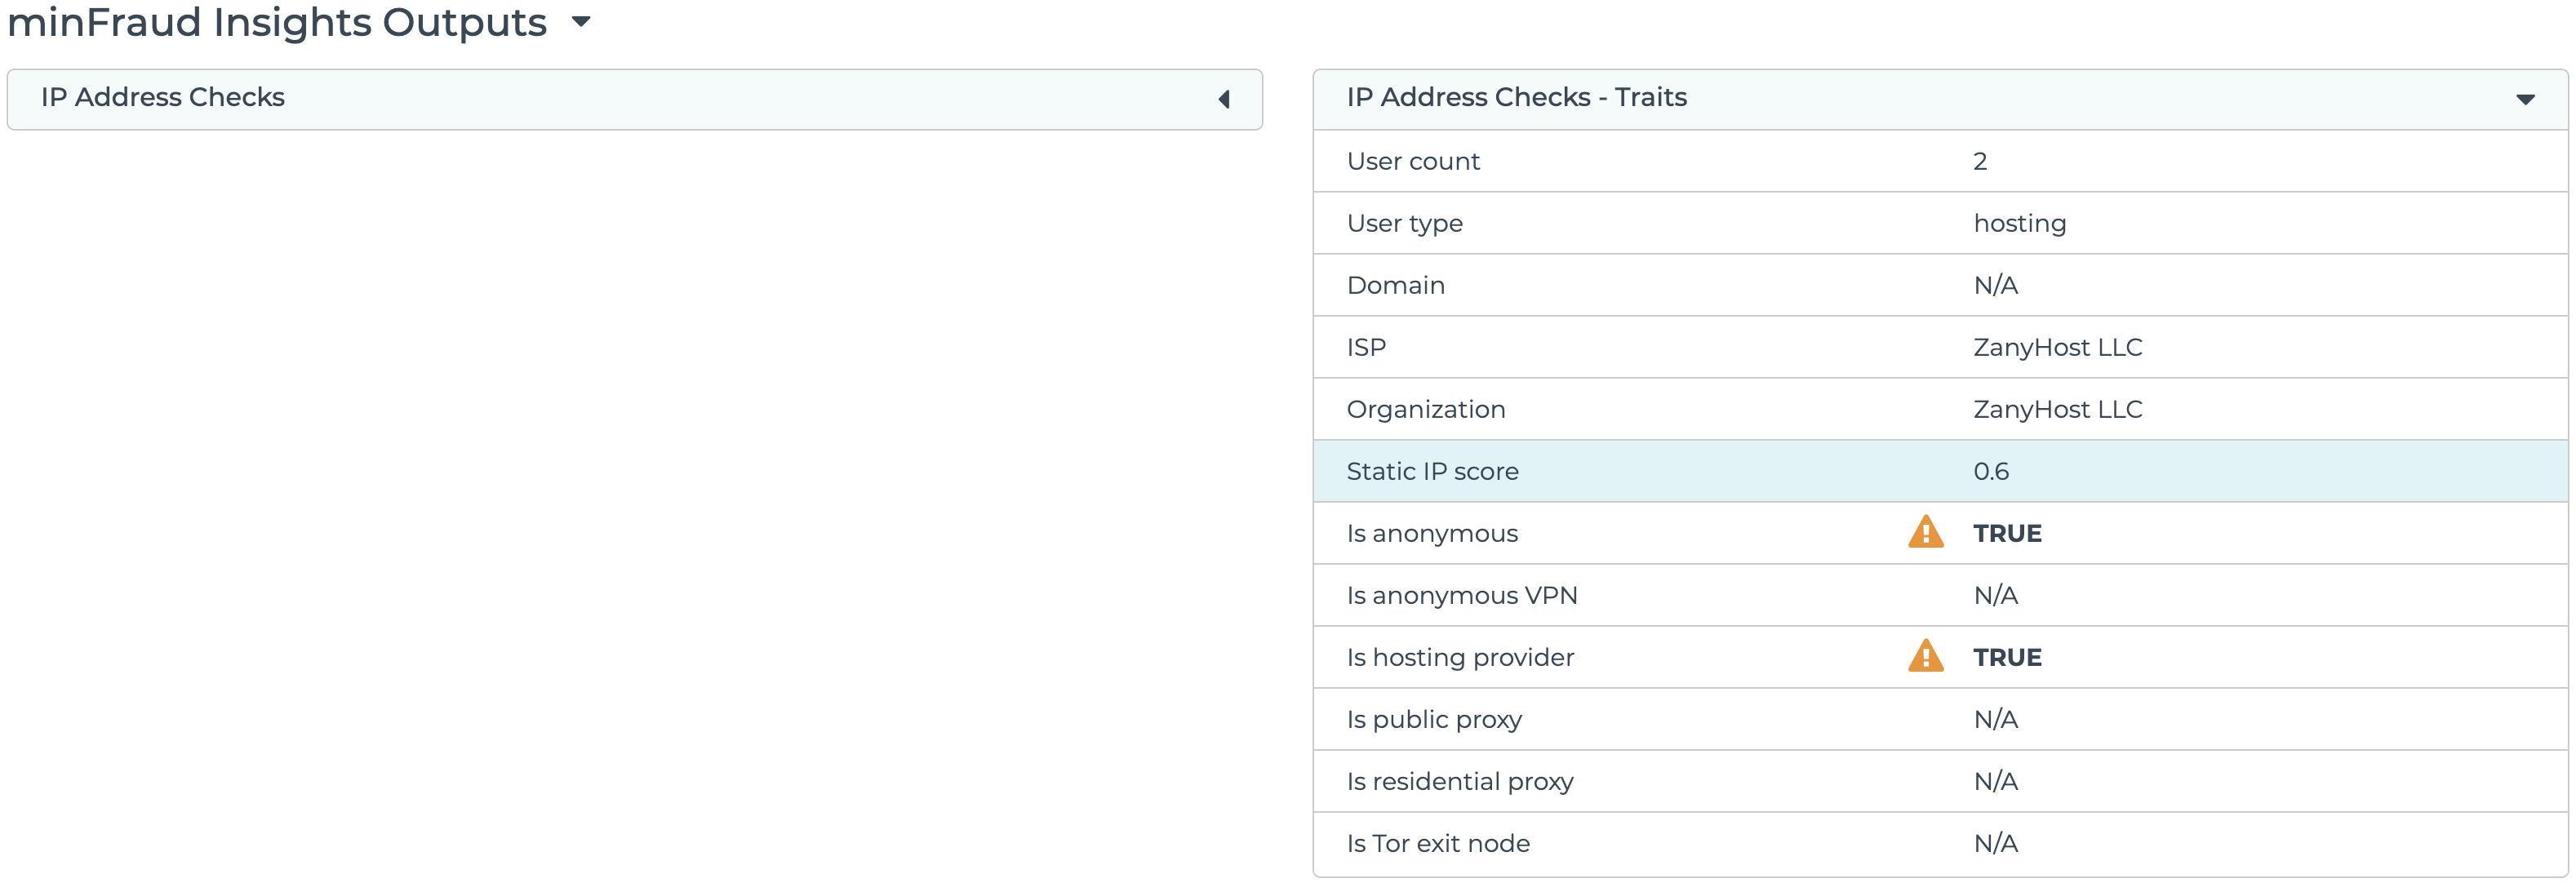This screenshot has width=2576, height=883.
Task: Click the Is Tor exit node label
Action: [x=1438, y=843]
